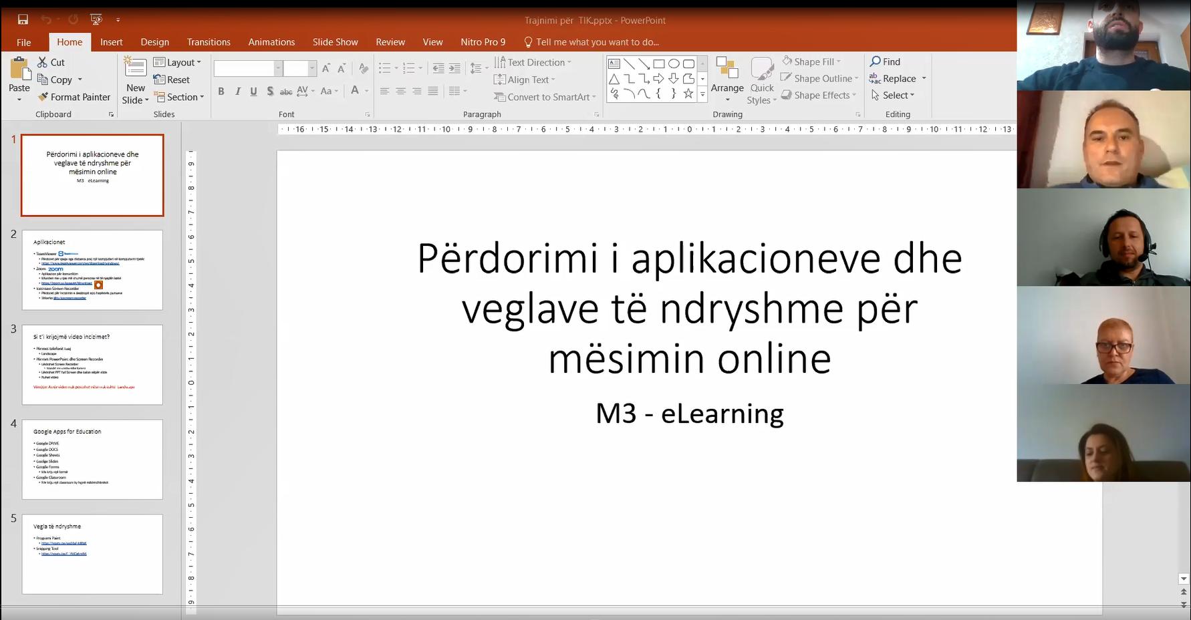Screen dimensions: 1191x620
Task: Open the Layout dropdown
Action: 177,62
